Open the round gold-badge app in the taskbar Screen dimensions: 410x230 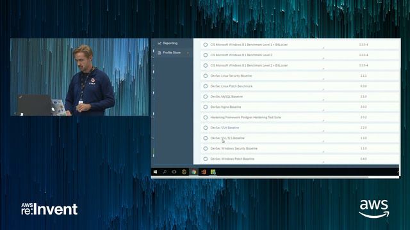point(184,172)
